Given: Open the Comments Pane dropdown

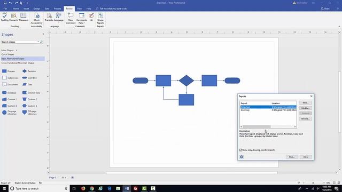Looking at the screenshot, I should coord(82,19).
